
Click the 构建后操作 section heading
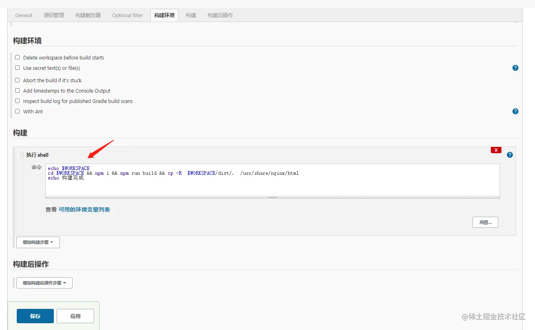point(31,264)
